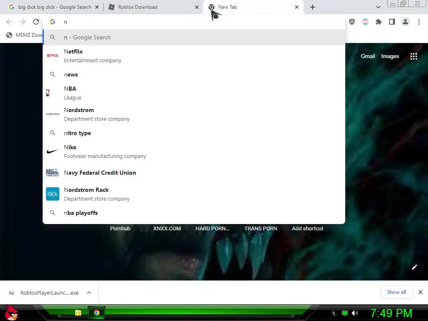Choose the Nordstrom suggestion
This screenshot has width=428, height=321.
194,115
